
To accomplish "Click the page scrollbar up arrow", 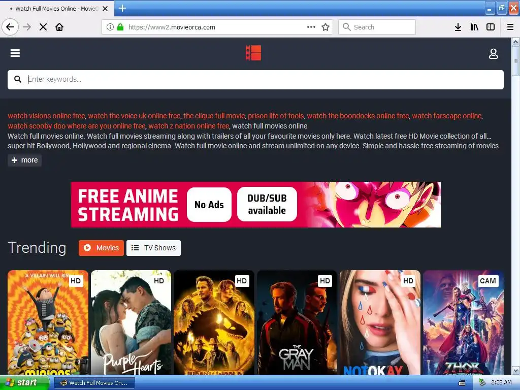I will 516,42.
